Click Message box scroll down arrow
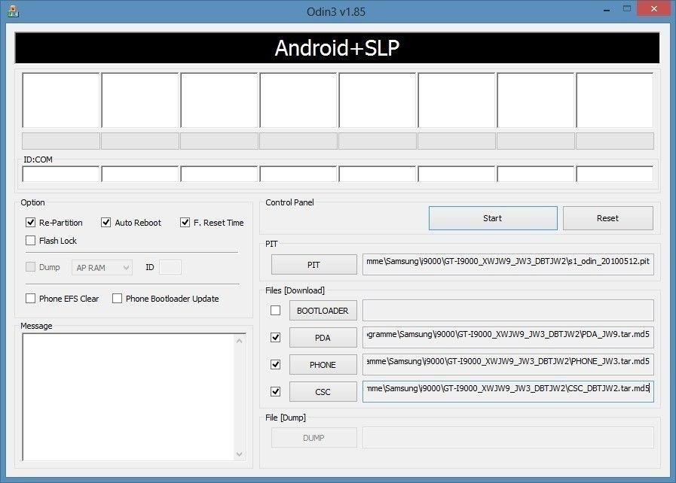This screenshot has width=676, height=483. [x=240, y=454]
